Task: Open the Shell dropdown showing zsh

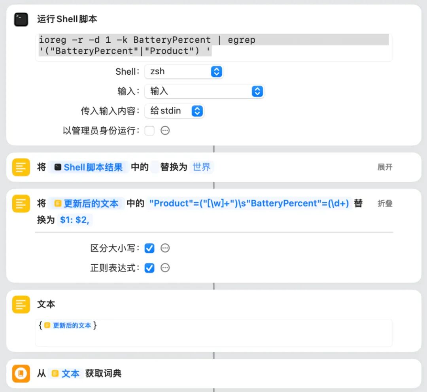Action: coord(184,72)
